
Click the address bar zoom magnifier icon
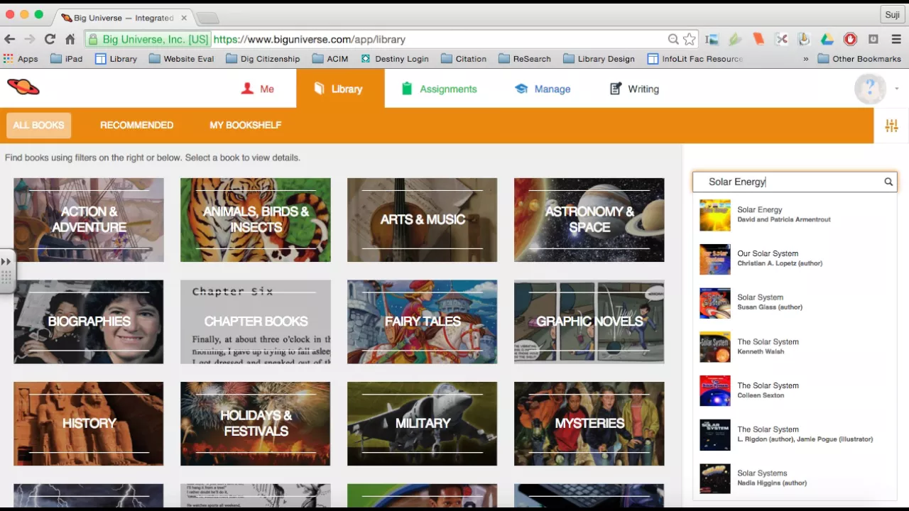pyautogui.click(x=673, y=40)
